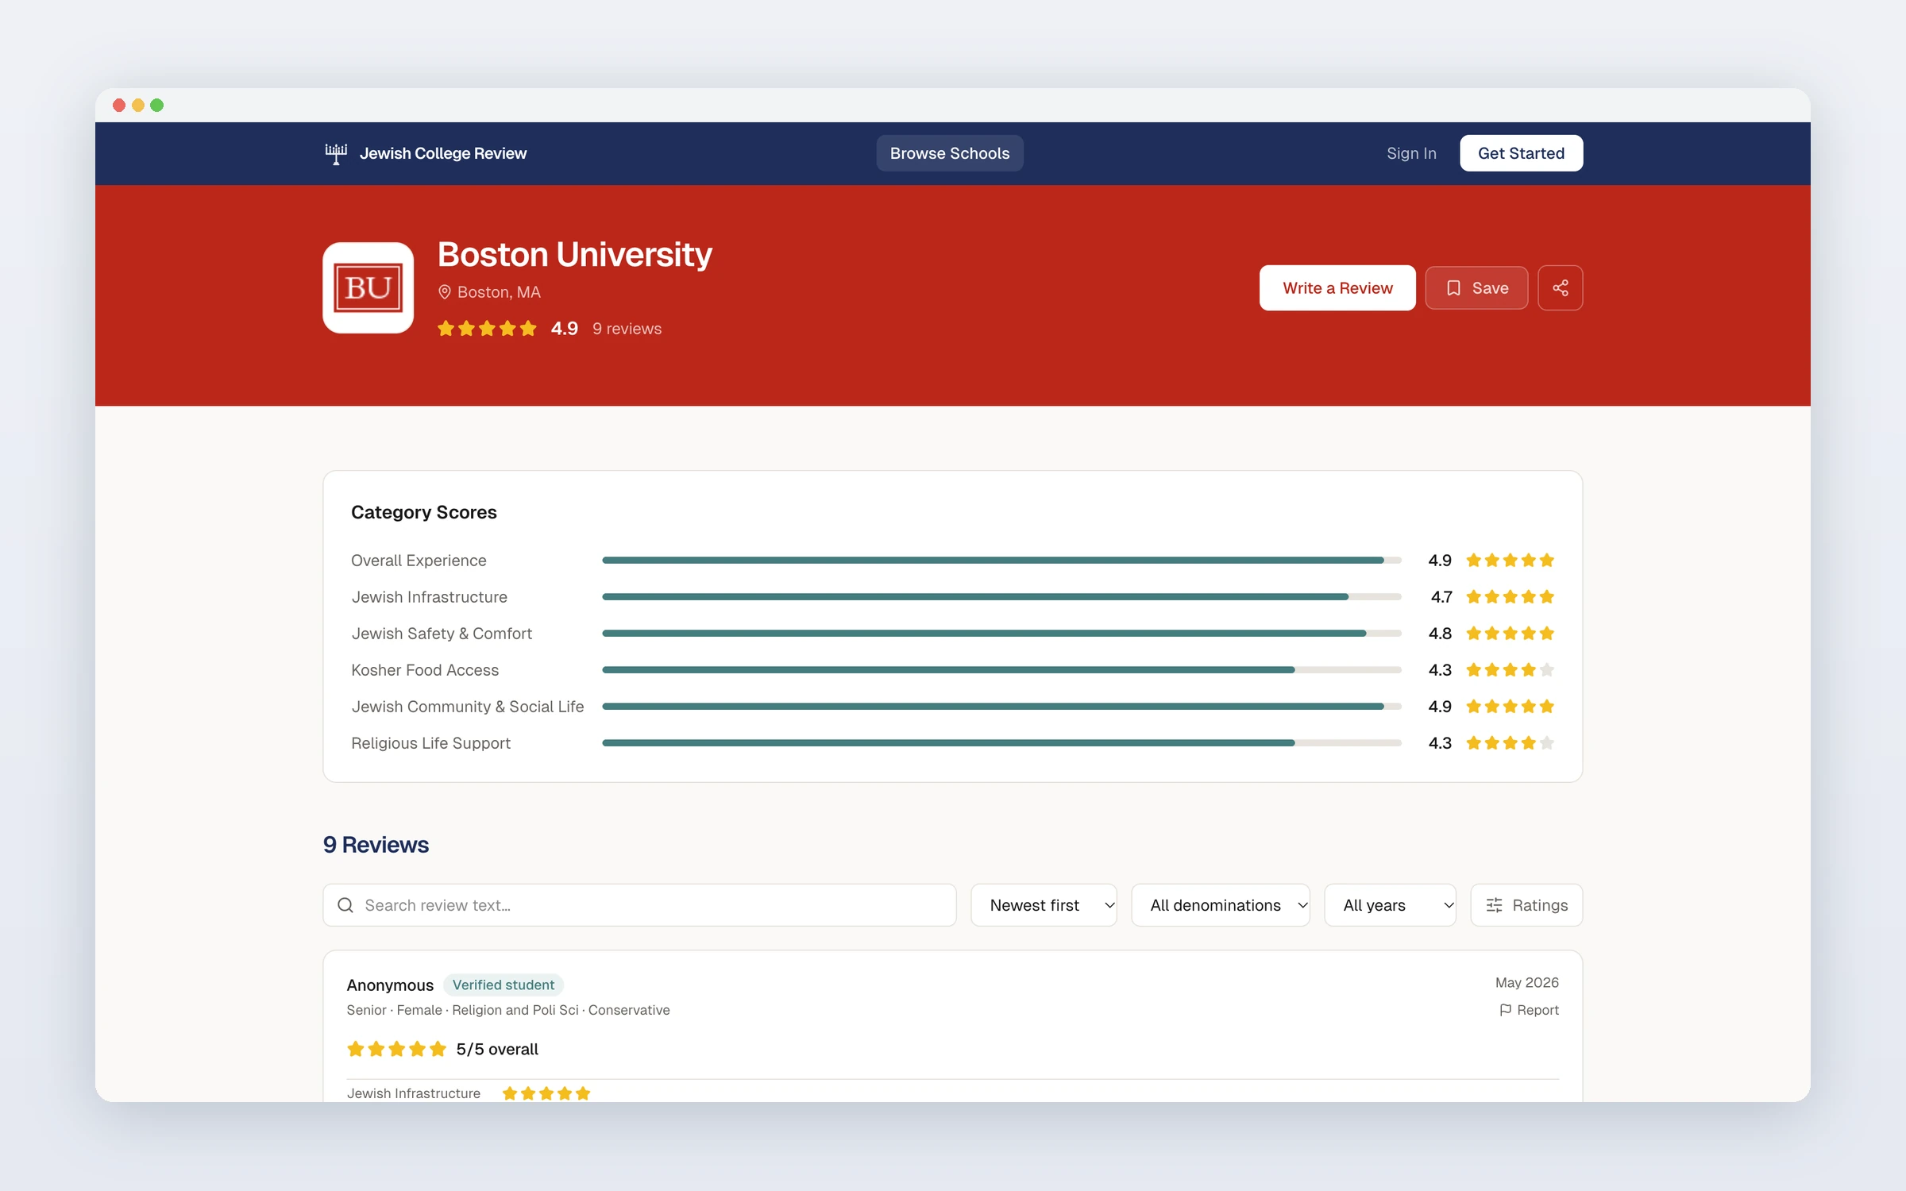This screenshot has width=1906, height=1191.
Task: Click the menorah logo icon
Action: click(336, 153)
